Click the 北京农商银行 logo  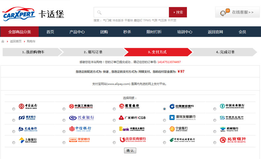pyautogui.click(x=133, y=140)
